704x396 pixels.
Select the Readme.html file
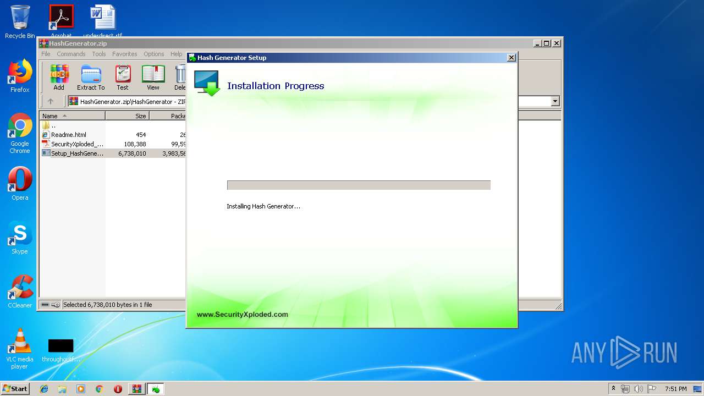click(x=68, y=135)
